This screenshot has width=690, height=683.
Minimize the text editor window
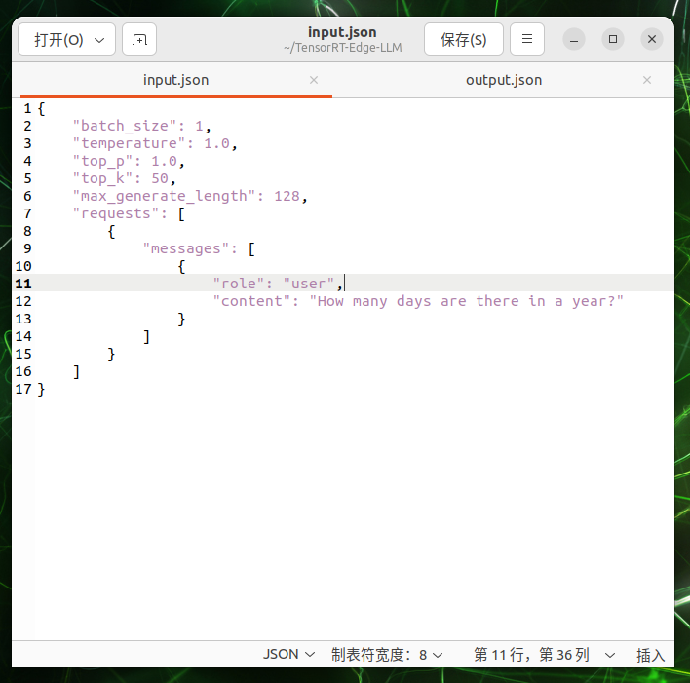574,39
